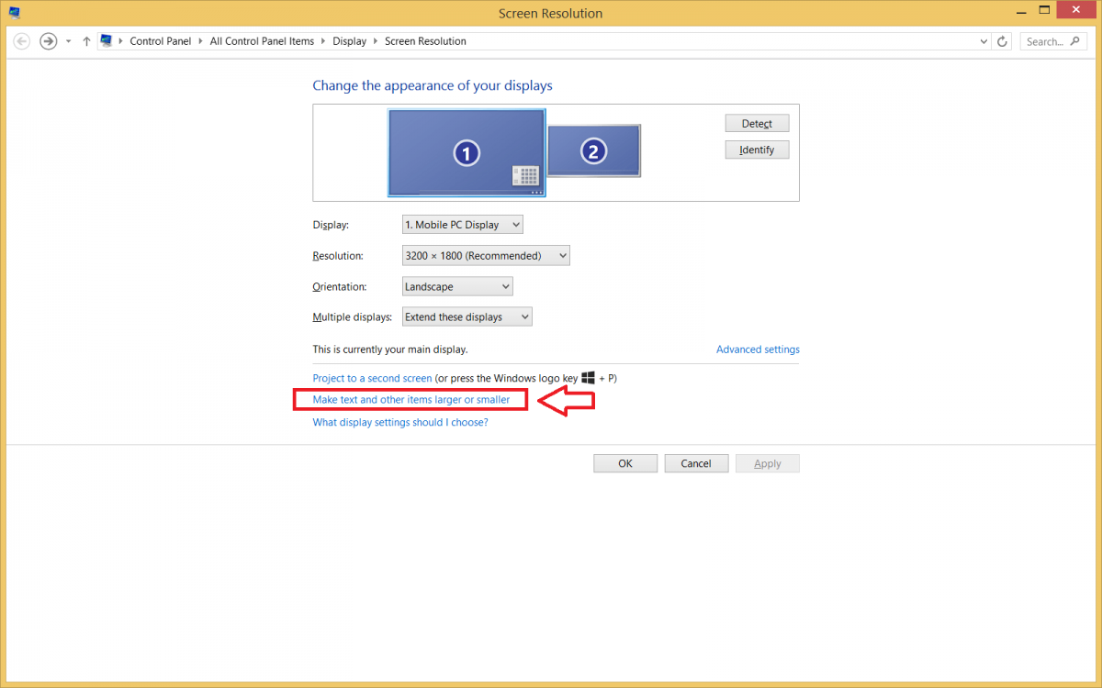
Task: Open the Orientation dropdown
Action: [457, 286]
